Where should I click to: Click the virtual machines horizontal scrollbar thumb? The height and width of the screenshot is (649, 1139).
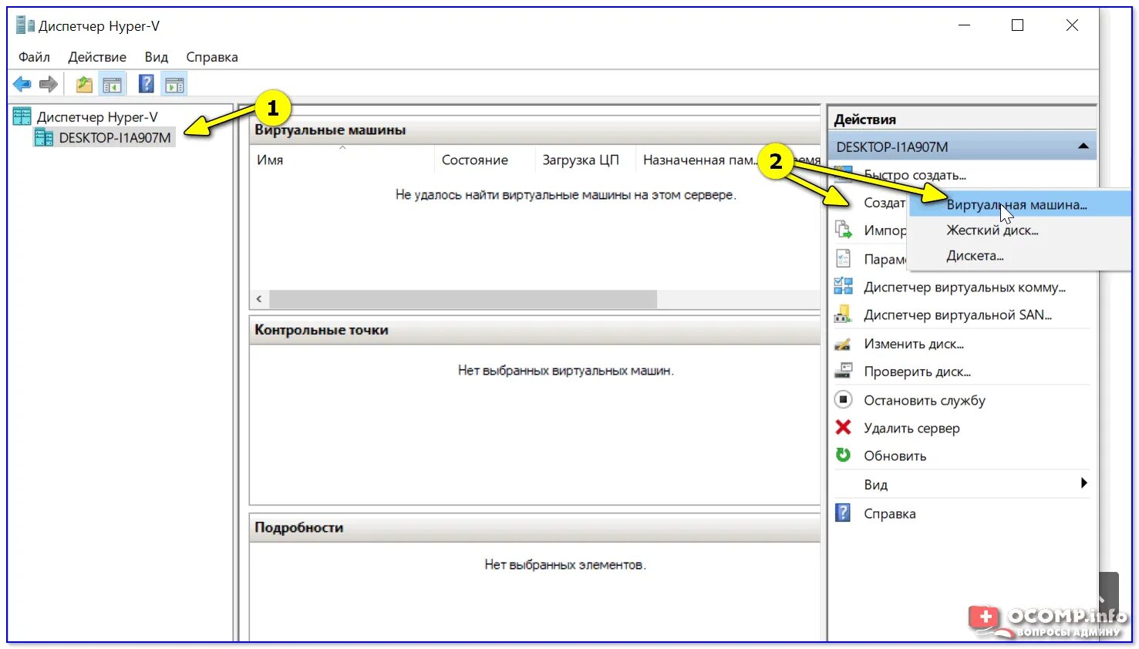(463, 299)
